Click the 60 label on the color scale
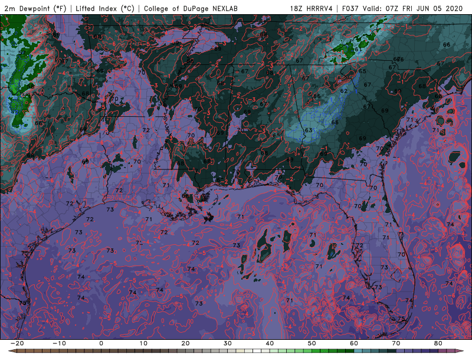This screenshot has width=472, height=354. point(354,343)
